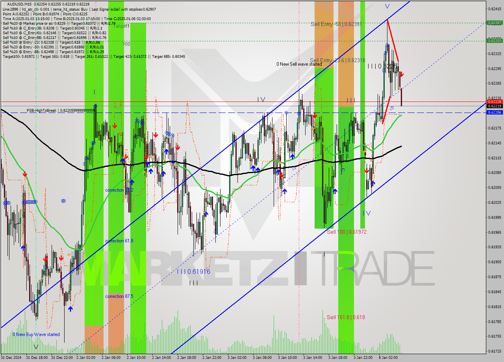Click the 'Target1' label at top
Image resolution: width=504 pixels, height=362 pixels.
tap(122, 26)
